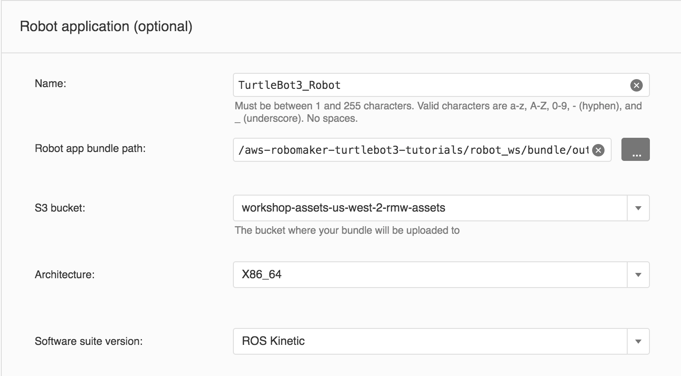Click the ROS Kinetic suite value
This screenshot has width=681, height=376.
click(x=273, y=341)
